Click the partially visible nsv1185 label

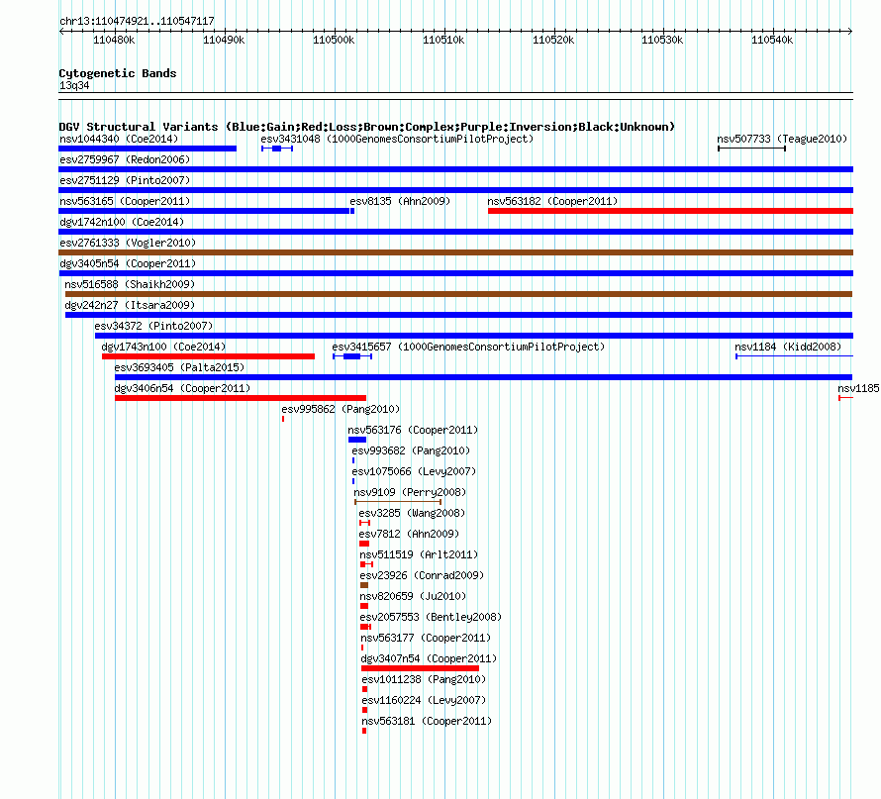pyautogui.click(x=858, y=388)
